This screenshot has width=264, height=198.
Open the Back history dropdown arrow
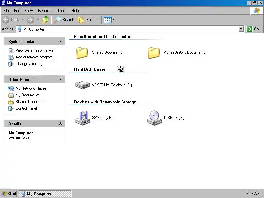[23, 20]
